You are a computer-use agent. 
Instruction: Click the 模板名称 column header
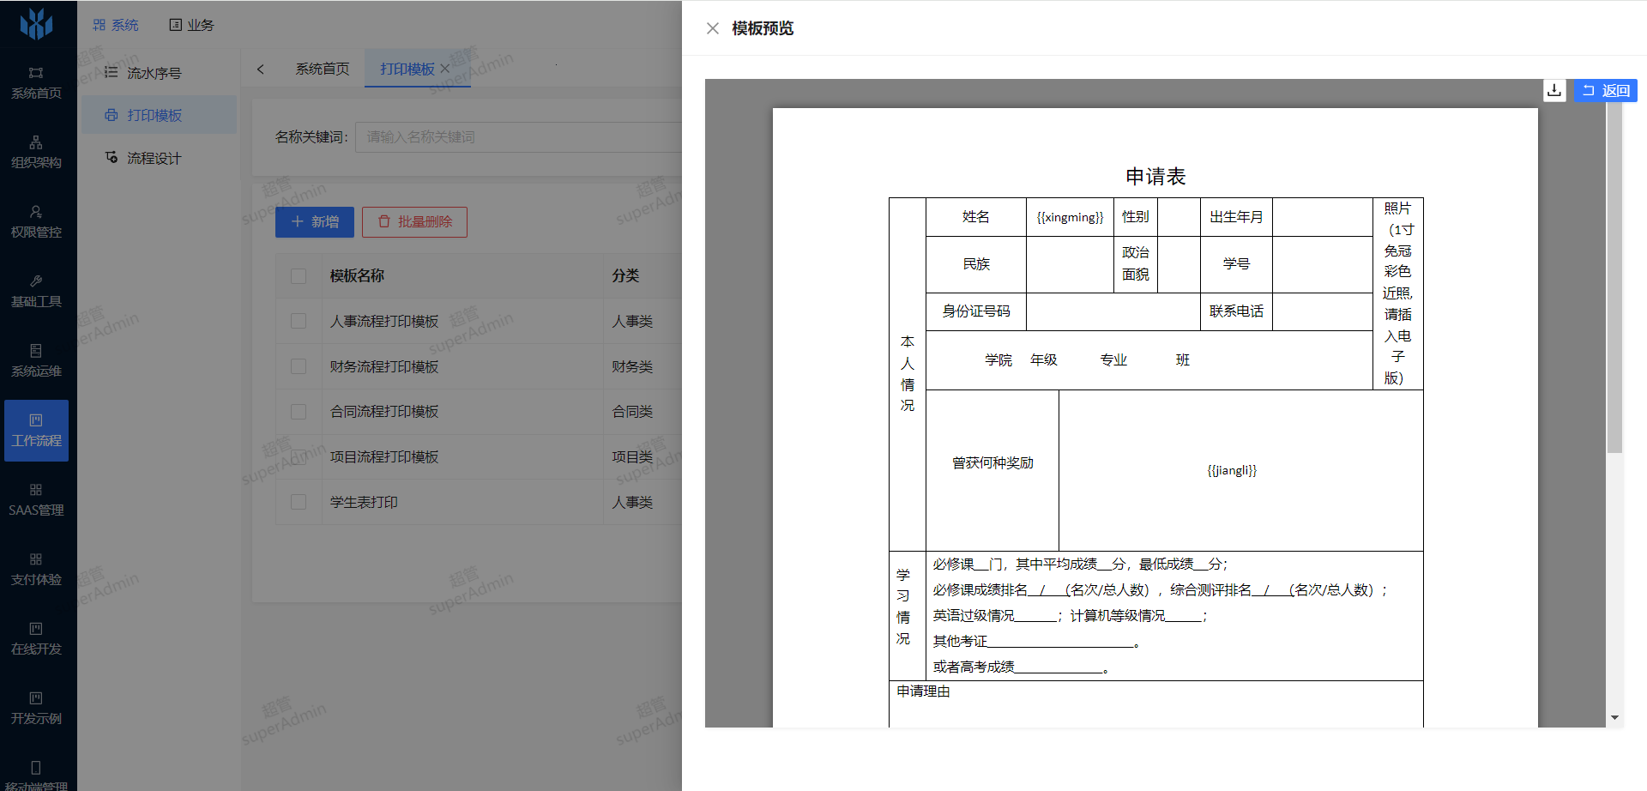(x=357, y=275)
